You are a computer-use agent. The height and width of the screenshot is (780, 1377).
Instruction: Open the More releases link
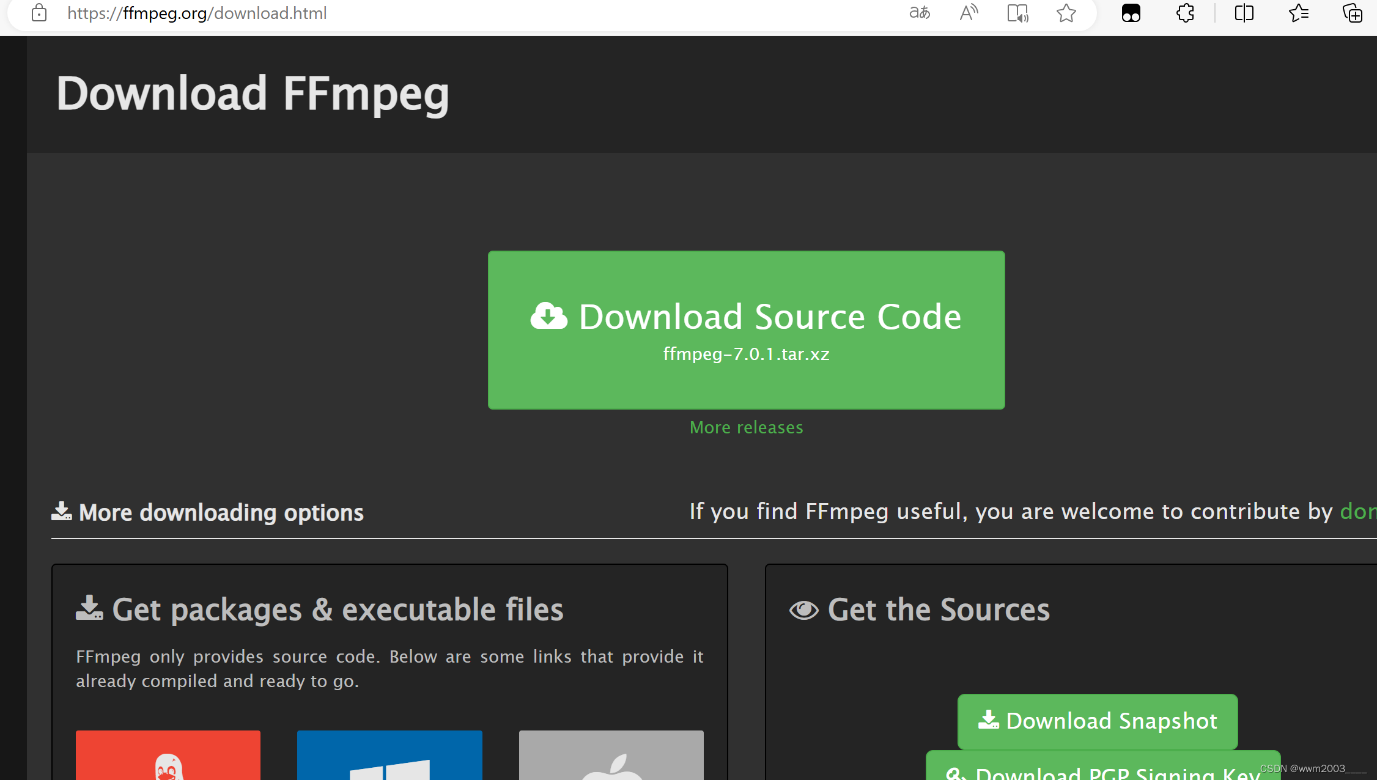(746, 427)
